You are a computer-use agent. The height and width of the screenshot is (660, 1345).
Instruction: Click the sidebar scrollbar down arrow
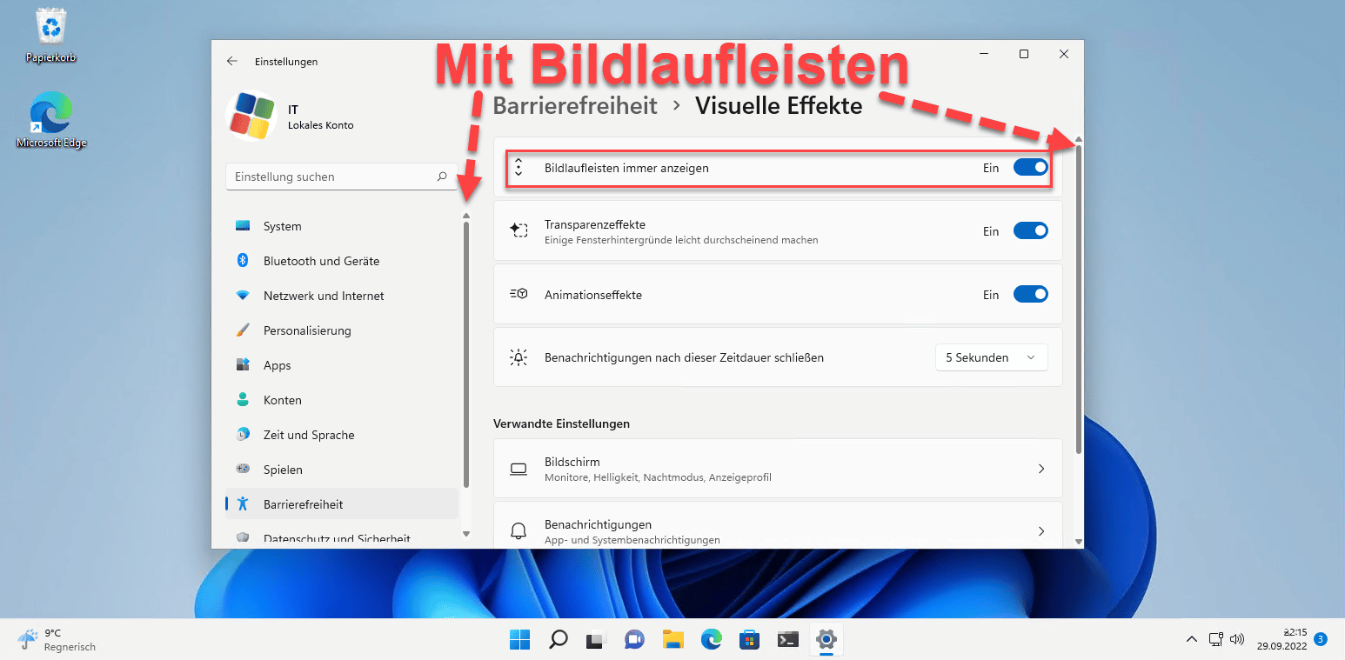tap(466, 534)
